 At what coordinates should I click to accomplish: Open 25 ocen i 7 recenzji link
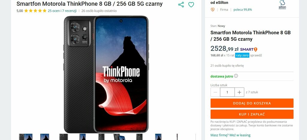click(62, 11)
